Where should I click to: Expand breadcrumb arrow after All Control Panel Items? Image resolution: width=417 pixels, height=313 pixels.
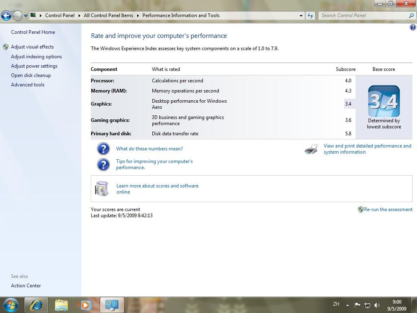(138, 15)
